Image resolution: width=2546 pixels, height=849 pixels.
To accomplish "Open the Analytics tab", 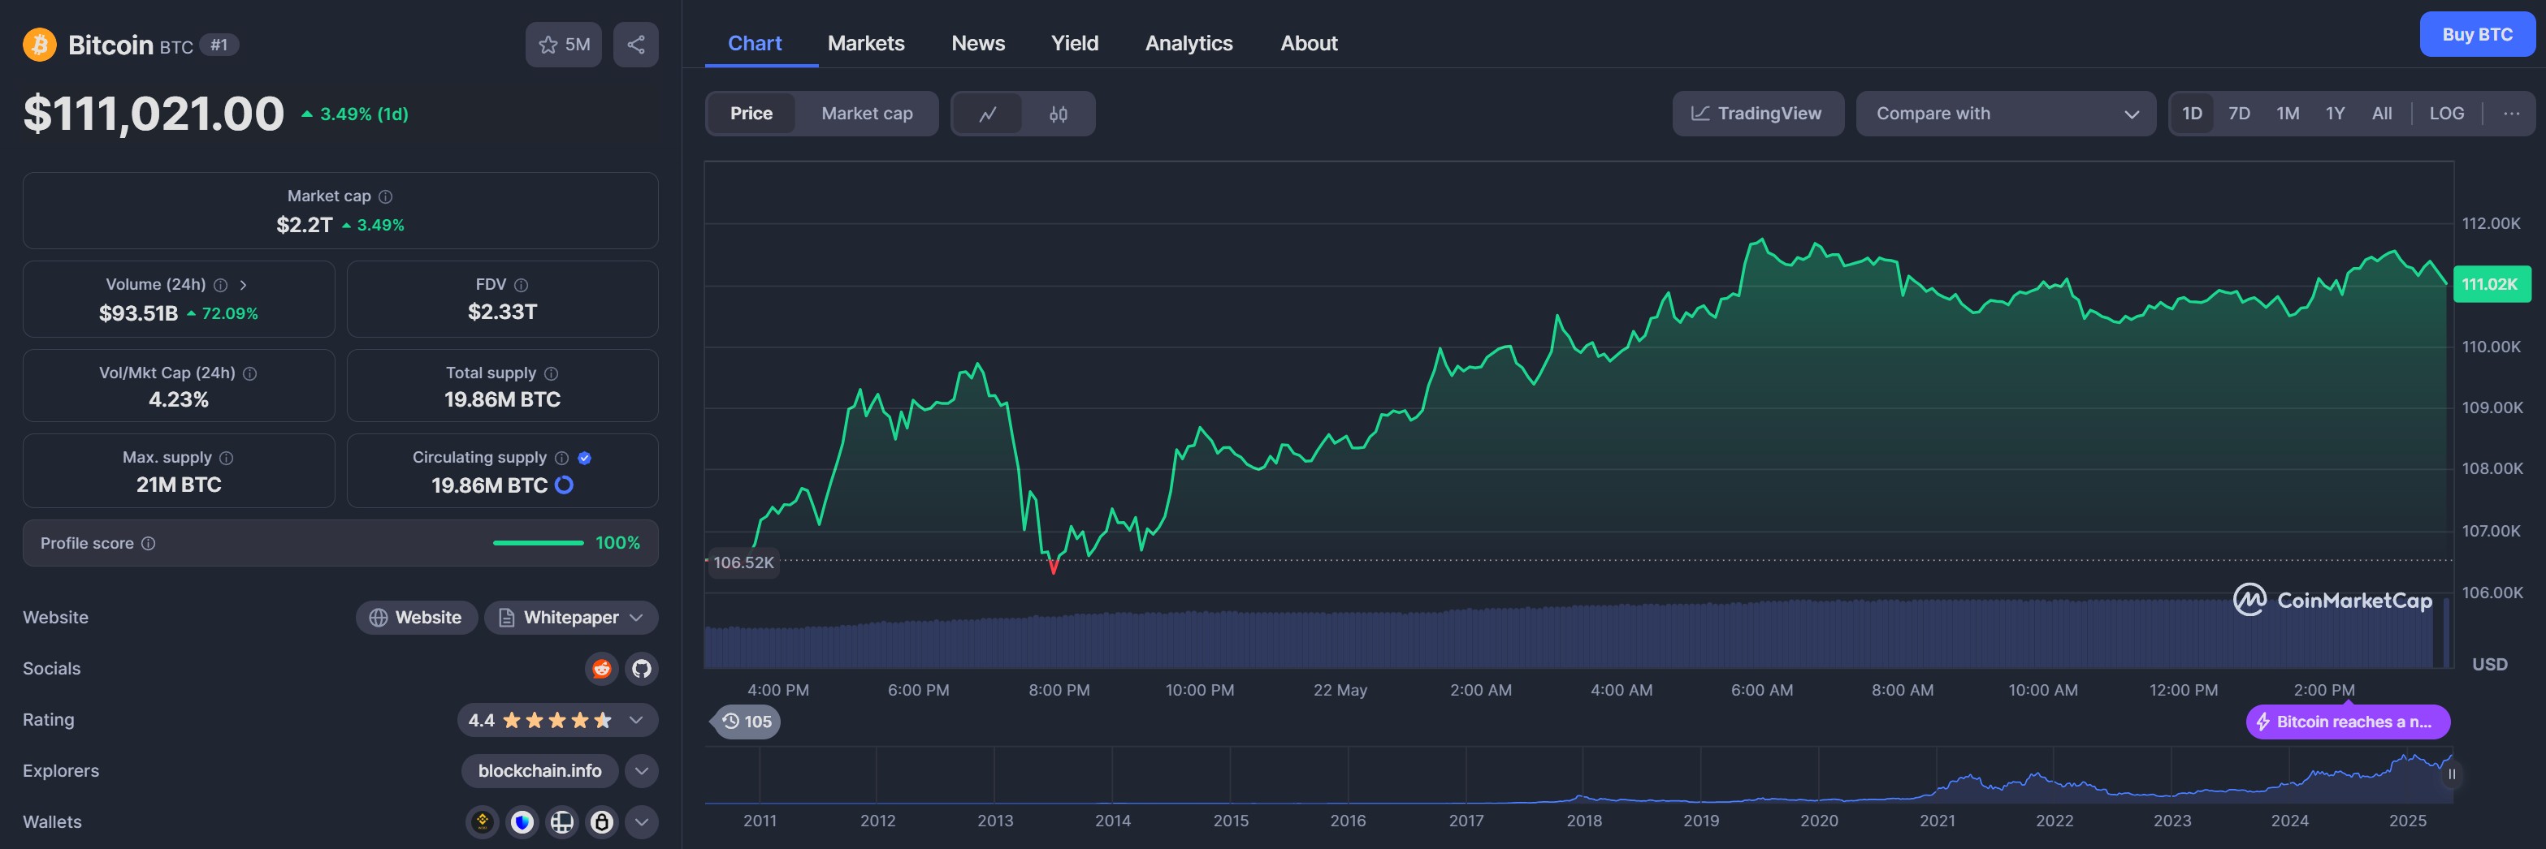I will pyautogui.click(x=1189, y=44).
